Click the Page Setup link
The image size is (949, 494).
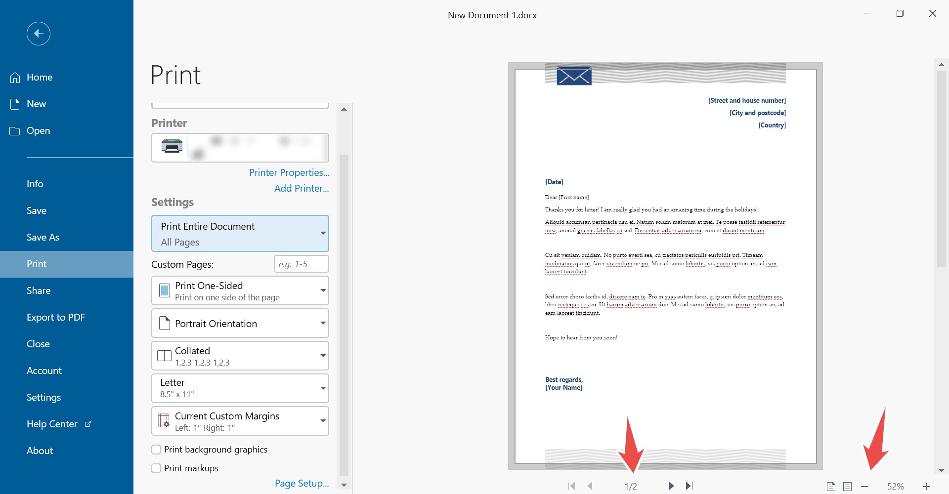302,483
